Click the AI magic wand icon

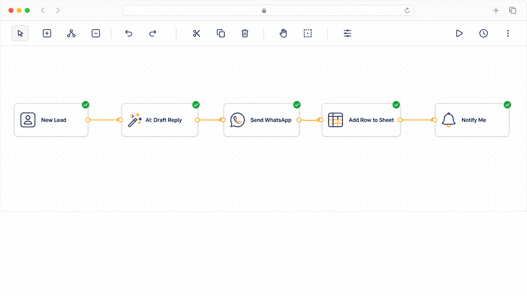click(135, 120)
